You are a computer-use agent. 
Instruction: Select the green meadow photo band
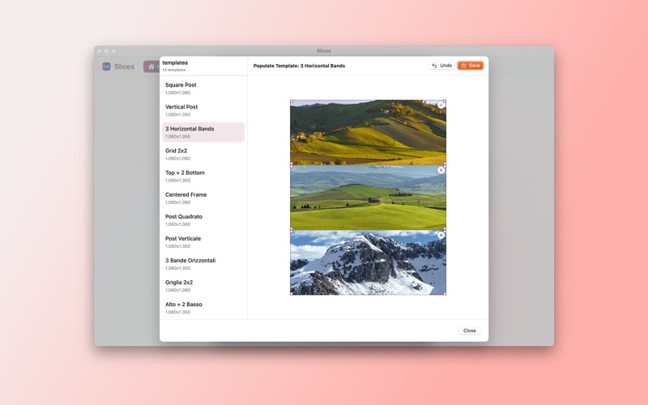368,198
